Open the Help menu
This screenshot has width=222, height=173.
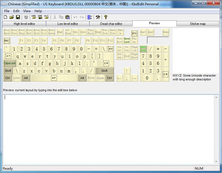pyautogui.click(x=38, y=11)
